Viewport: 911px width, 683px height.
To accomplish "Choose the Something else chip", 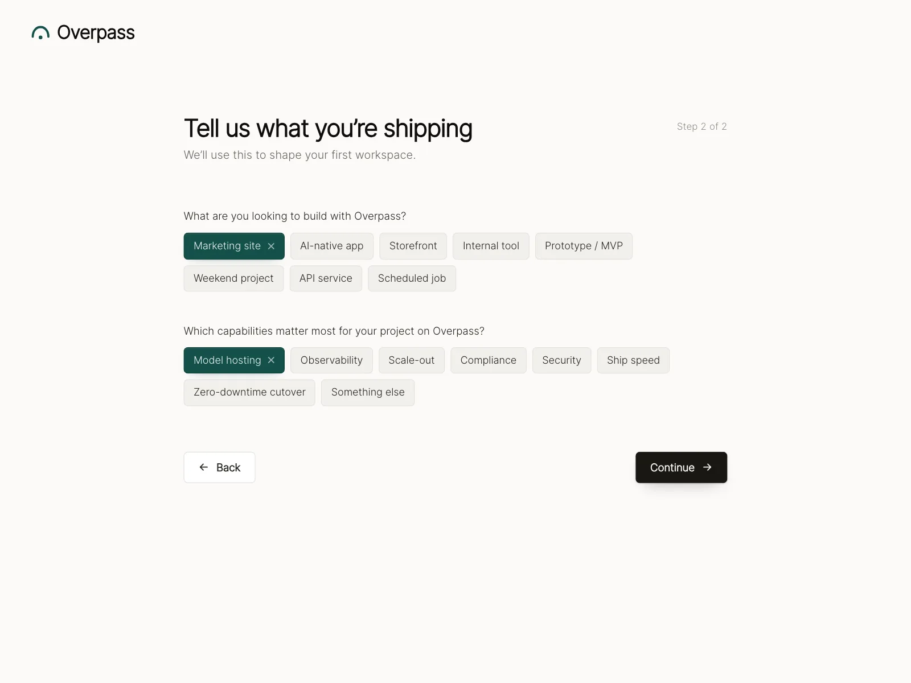I will tap(368, 393).
